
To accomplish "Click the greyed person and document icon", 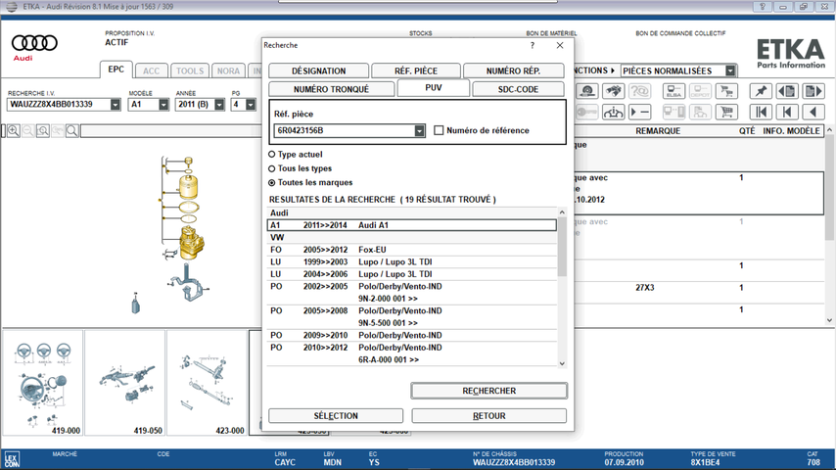I will pyautogui.click(x=700, y=112).
